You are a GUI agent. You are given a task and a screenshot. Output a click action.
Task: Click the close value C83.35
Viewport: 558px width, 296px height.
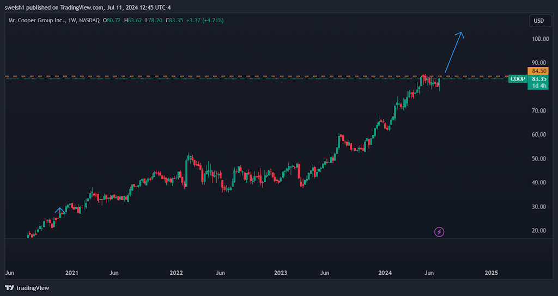pos(174,21)
